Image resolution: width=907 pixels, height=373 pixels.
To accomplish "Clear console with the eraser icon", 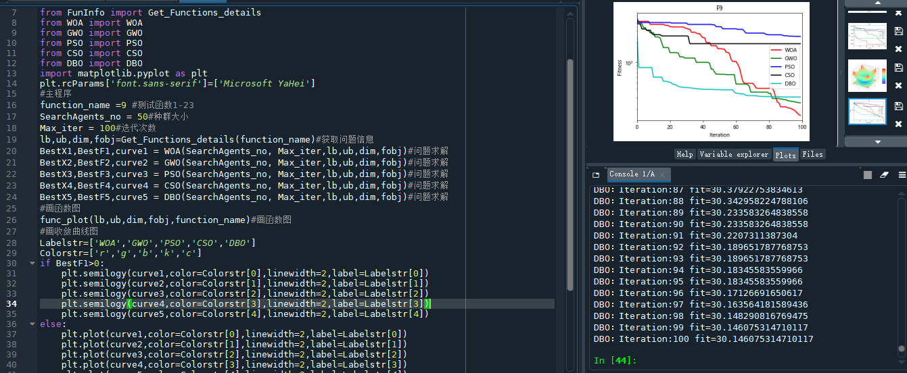I will click(x=883, y=174).
